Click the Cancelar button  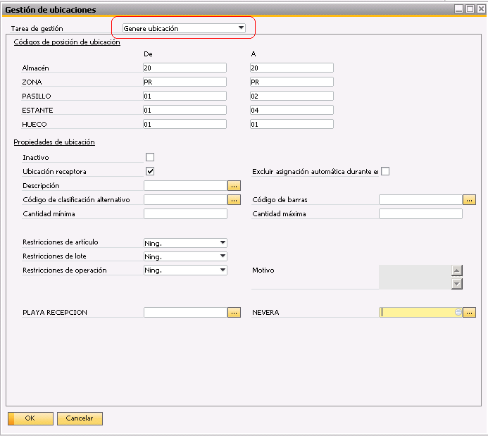[80, 418]
